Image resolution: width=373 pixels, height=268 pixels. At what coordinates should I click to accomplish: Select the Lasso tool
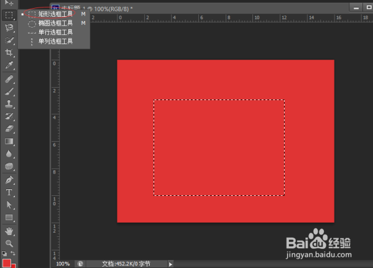[x=9, y=27]
